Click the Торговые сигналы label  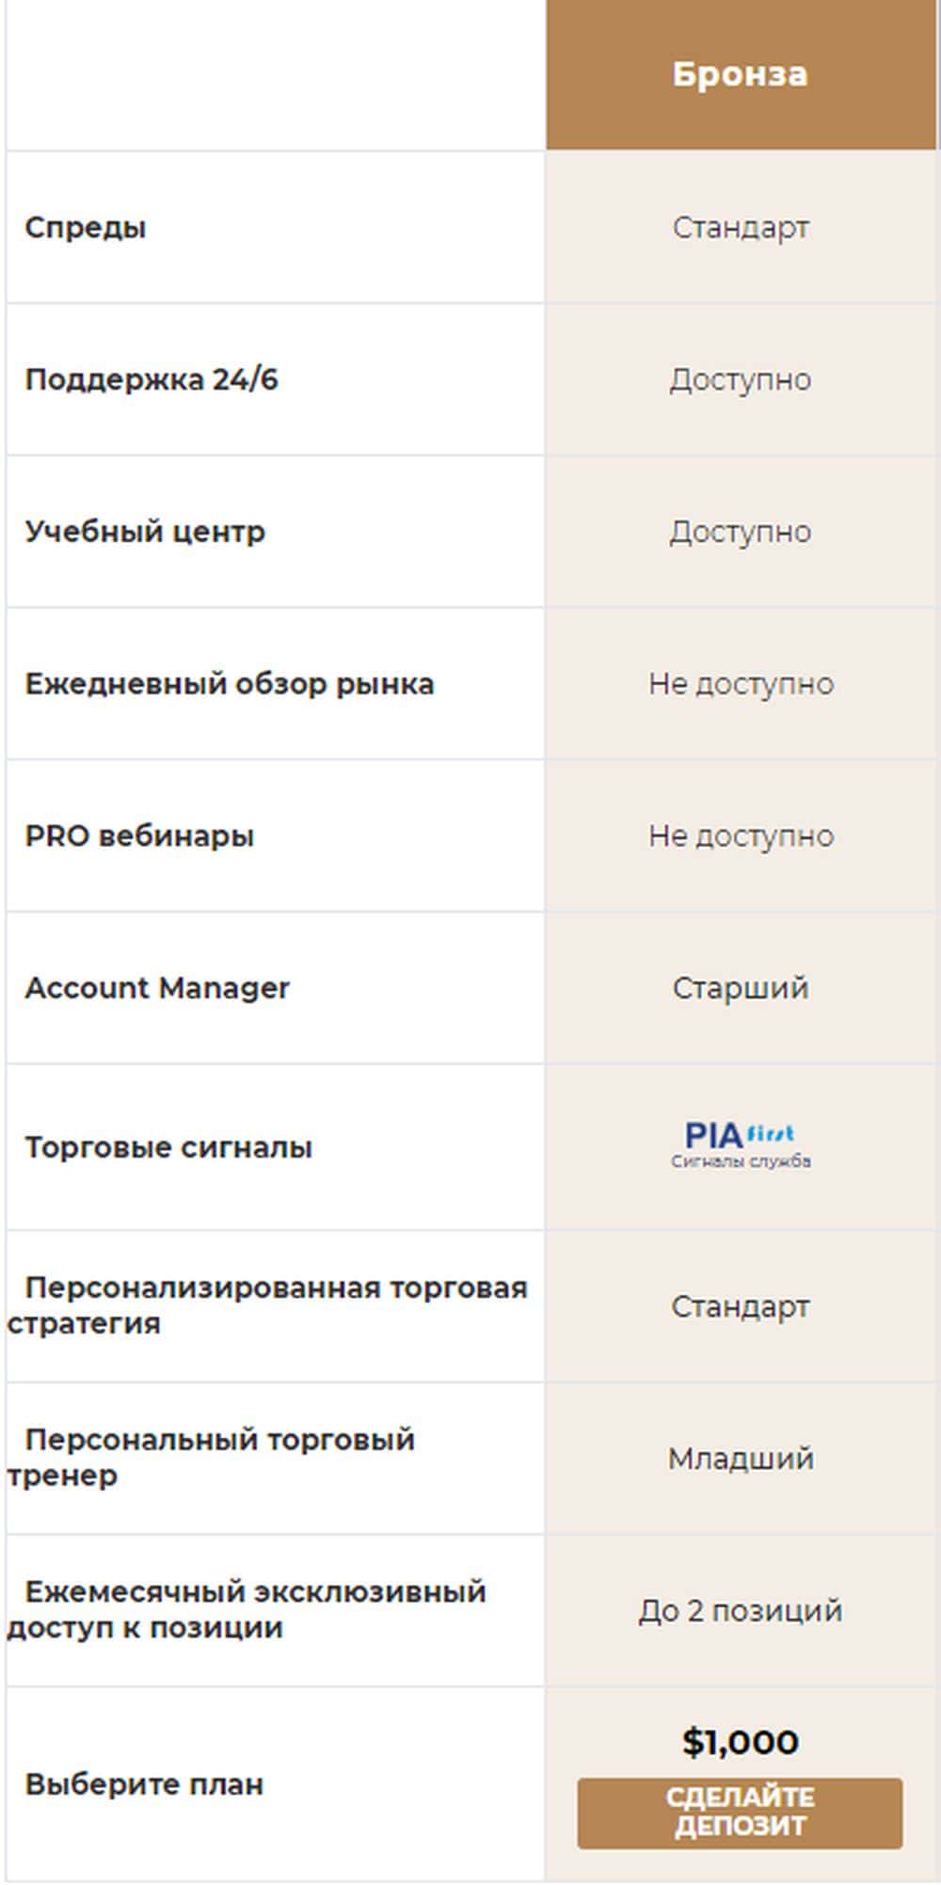point(168,1148)
